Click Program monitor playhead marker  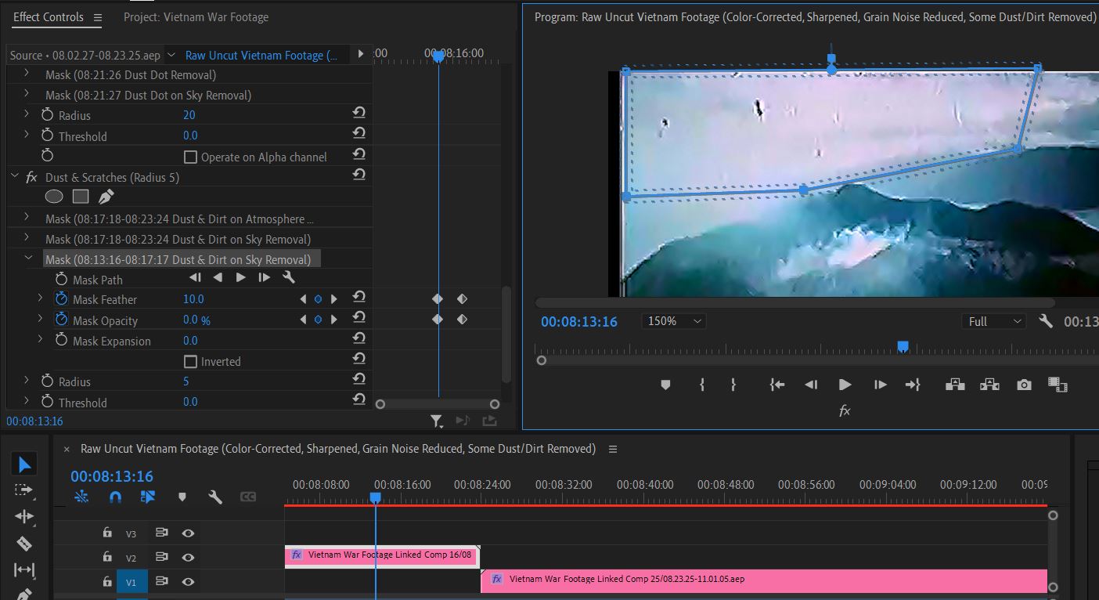pyautogui.click(x=903, y=346)
